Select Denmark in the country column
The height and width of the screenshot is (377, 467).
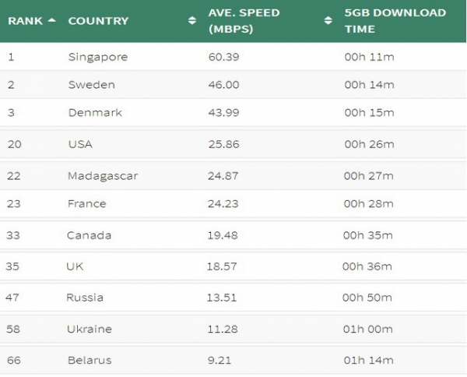click(x=95, y=113)
